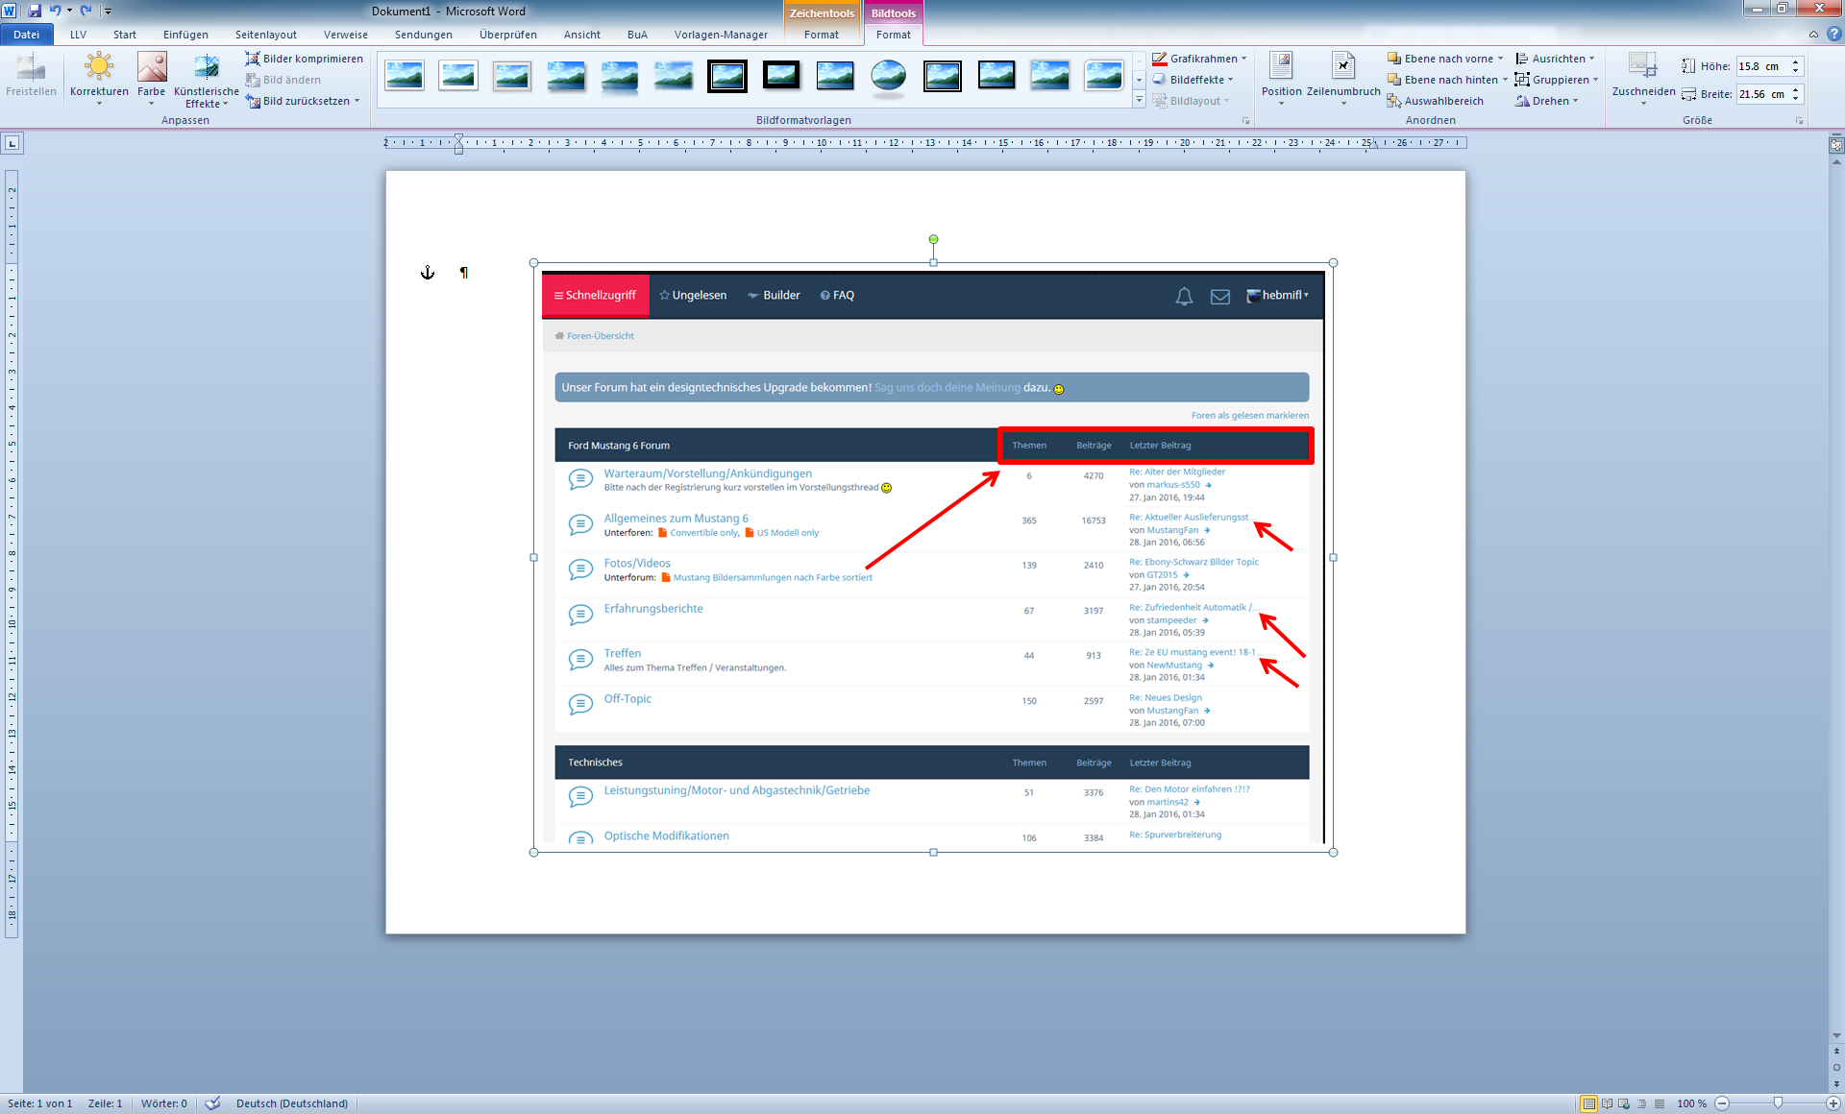Open the Drehen rotate menu

[1546, 101]
